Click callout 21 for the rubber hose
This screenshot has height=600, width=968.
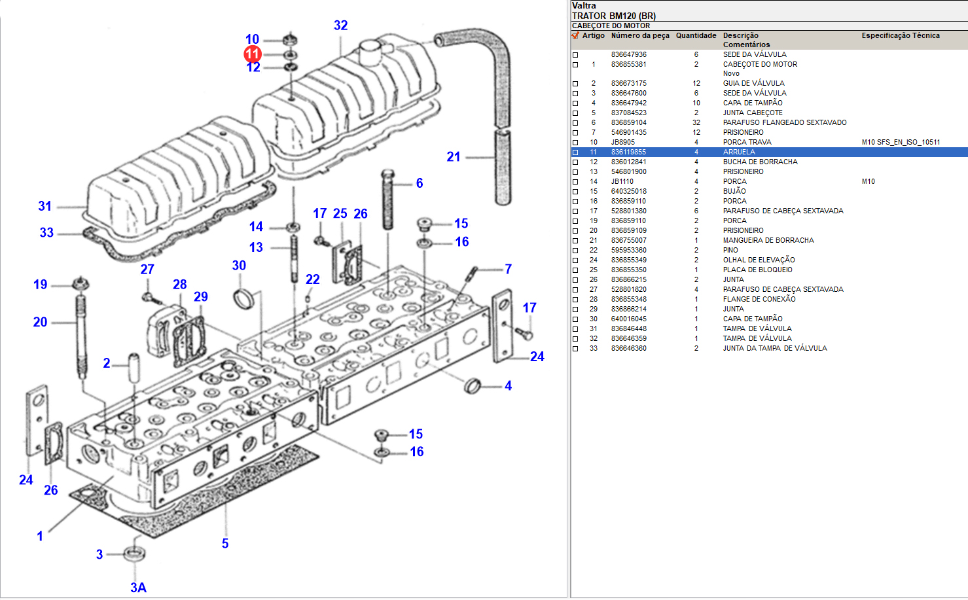coord(454,157)
